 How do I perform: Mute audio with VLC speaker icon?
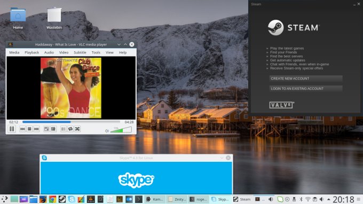click(107, 131)
